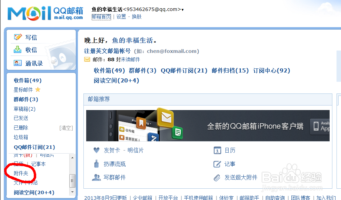Open account dropdown arrow after email address
This screenshot has height=200, width=341.
[x=182, y=10]
